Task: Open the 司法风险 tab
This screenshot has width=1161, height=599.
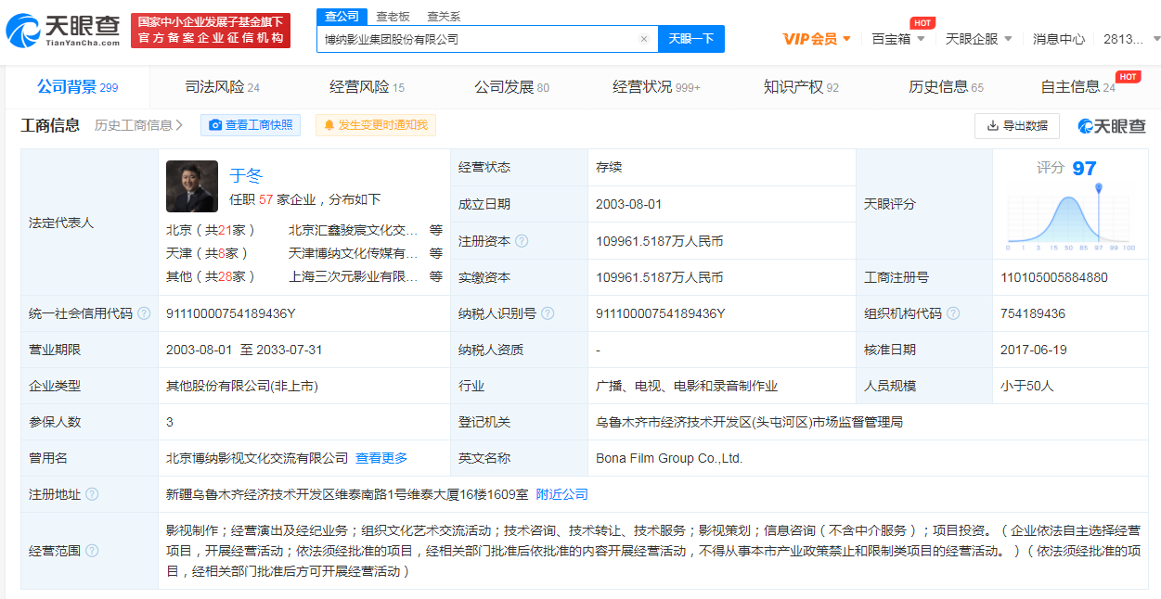Action: (223, 87)
